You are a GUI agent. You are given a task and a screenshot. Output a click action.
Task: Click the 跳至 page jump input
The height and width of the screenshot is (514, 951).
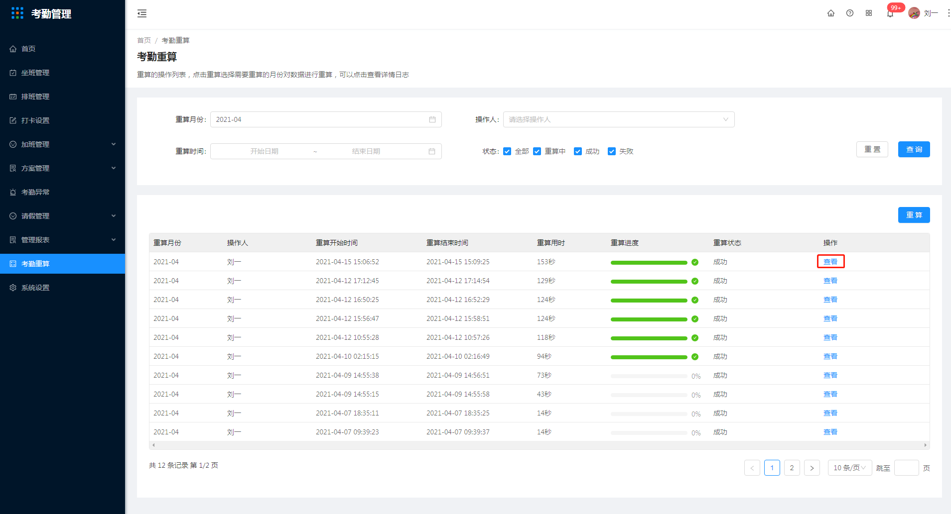[x=907, y=468]
